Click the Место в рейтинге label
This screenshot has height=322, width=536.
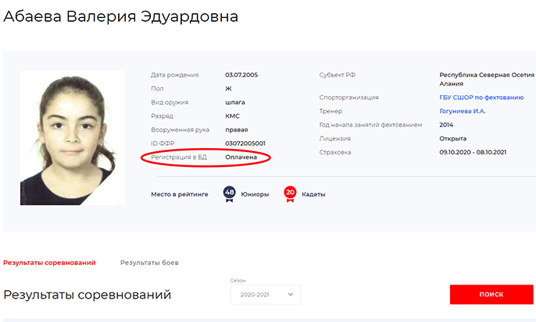[180, 194]
